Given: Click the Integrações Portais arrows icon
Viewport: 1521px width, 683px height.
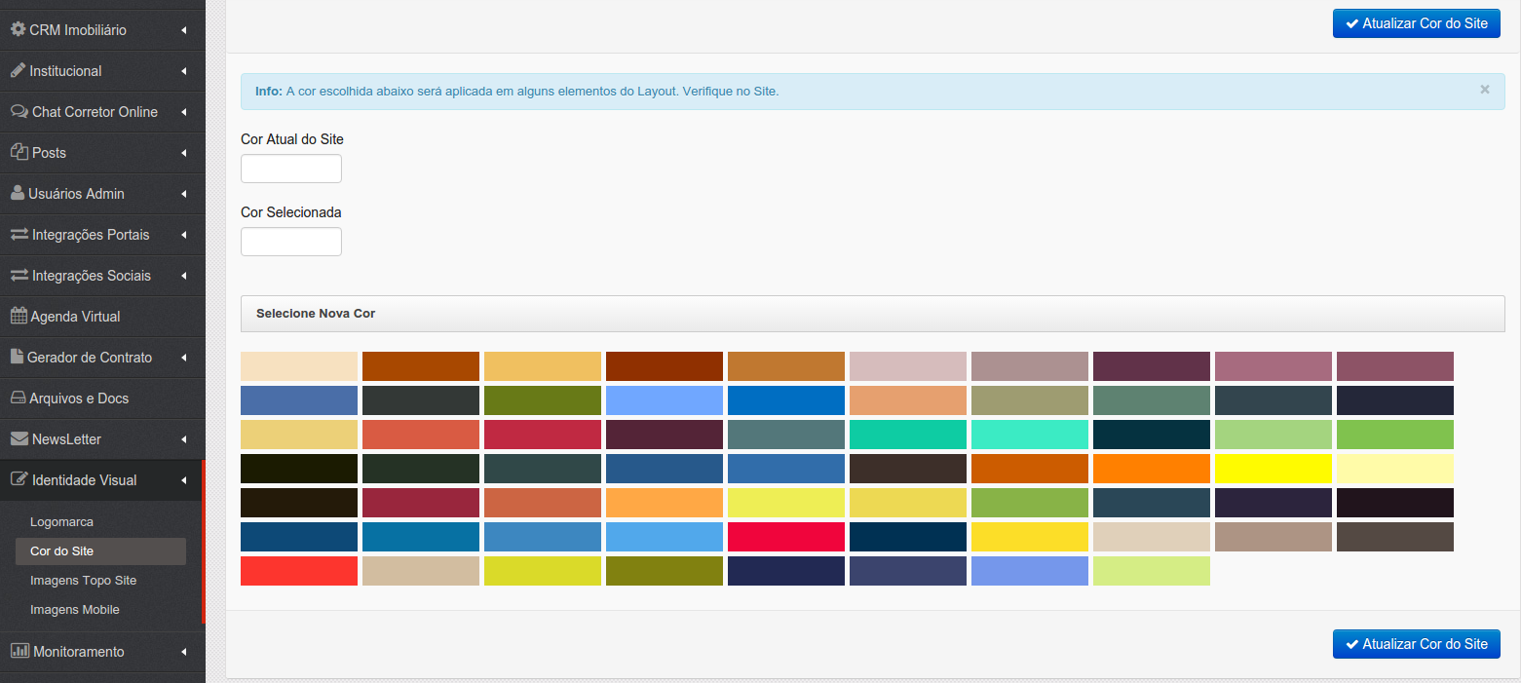Looking at the screenshot, I should pyautogui.click(x=19, y=234).
